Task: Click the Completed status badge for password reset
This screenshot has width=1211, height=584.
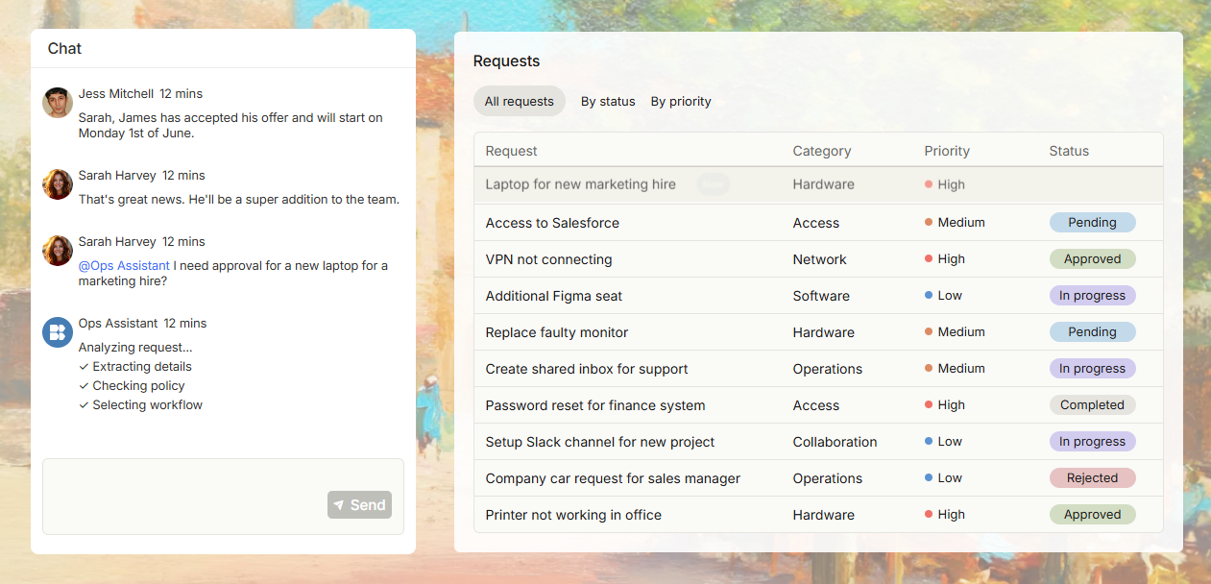Action: coord(1092,404)
